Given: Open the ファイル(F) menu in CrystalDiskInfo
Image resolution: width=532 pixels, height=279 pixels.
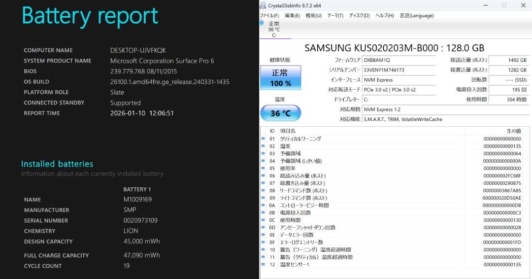Looking at the screenshot, I should tap(269, 16).
